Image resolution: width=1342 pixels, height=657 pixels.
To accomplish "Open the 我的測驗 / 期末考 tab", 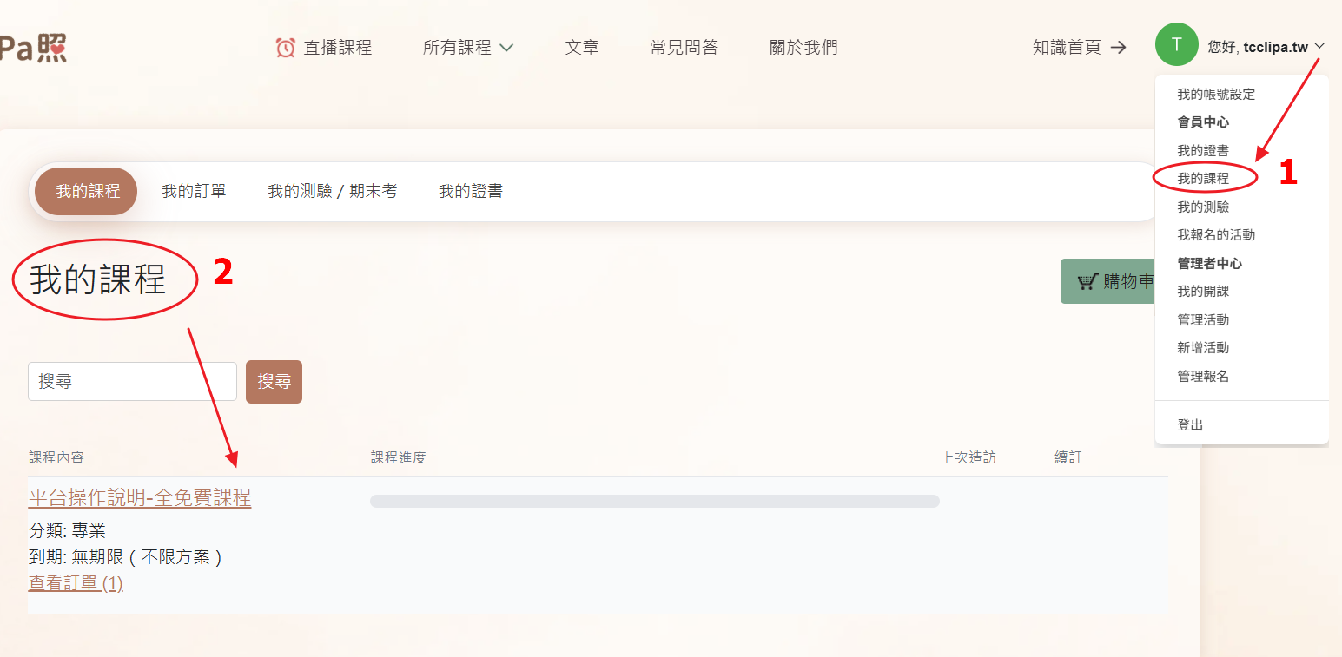I will click(x=332, y=191).
